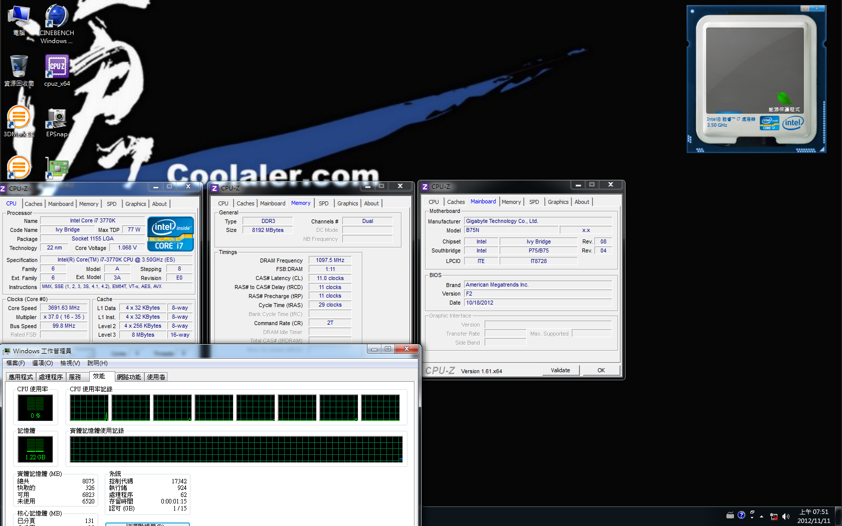Open Memory tab in Mainboard CPU-Z window
This screenshot has height=526, width=842.
(x=511, y=202)
